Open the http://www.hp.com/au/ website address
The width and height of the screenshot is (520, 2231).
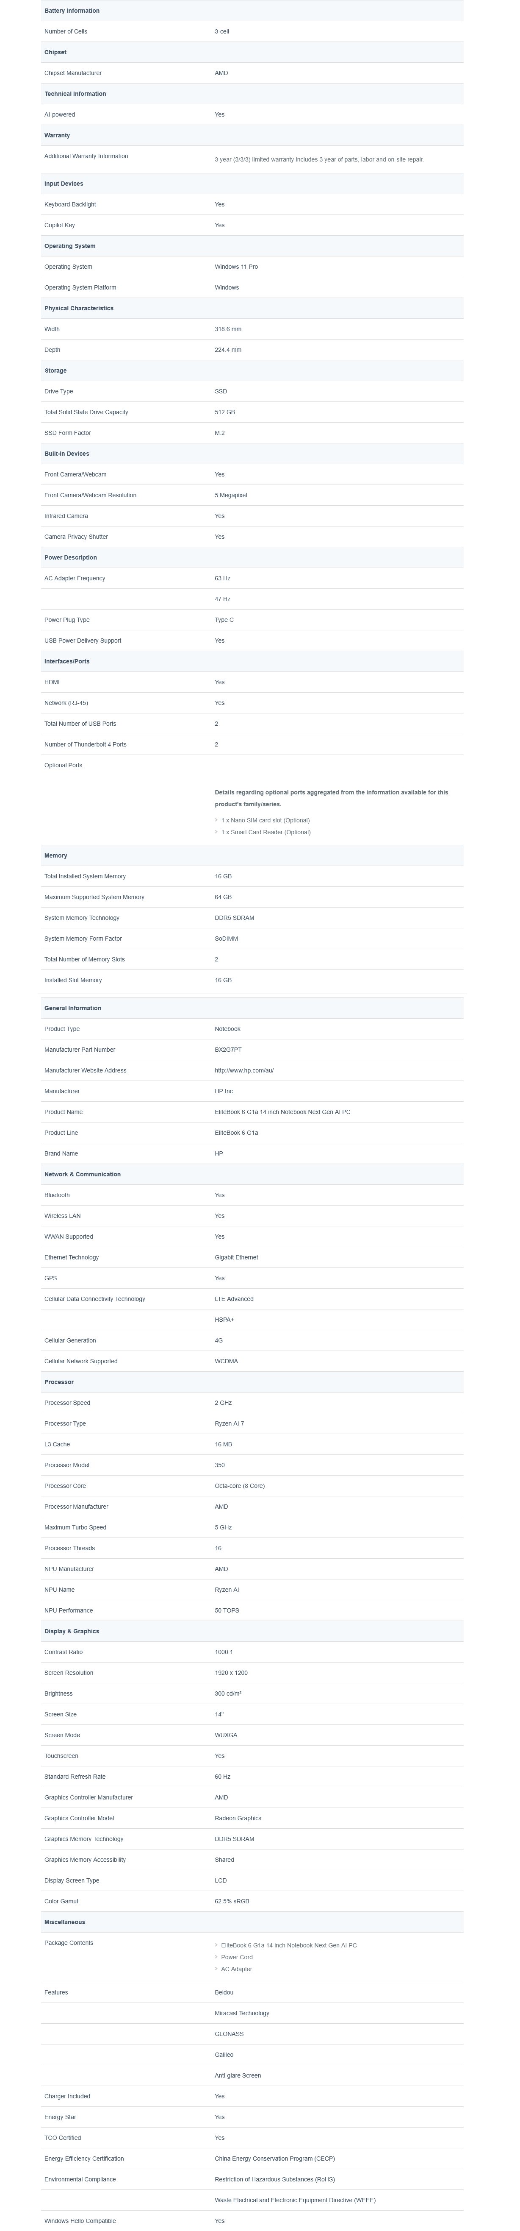tap(244, 1070)
